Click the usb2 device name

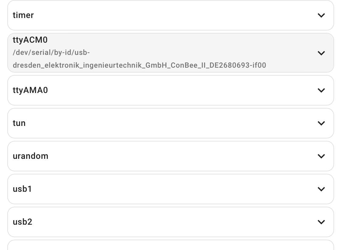coord(23,222)
